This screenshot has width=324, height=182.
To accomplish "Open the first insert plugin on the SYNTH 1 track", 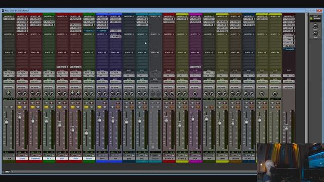I will [x=169, y=19].
